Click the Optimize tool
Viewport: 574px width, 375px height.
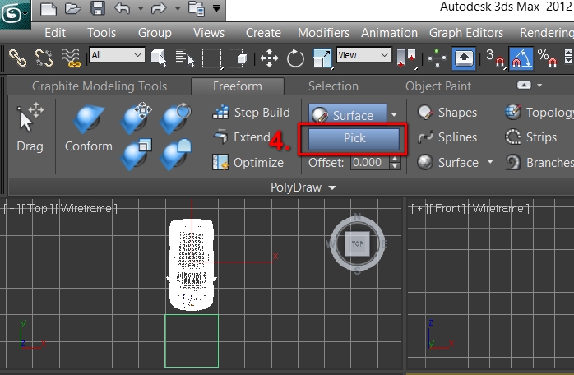[248, 162]
